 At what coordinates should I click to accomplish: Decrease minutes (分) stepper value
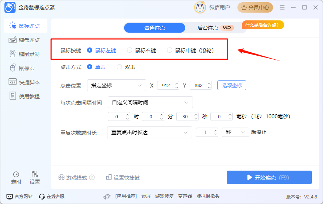coord(162,118)
